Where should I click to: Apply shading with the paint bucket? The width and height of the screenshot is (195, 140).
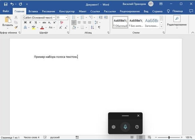tap(74, 27)
